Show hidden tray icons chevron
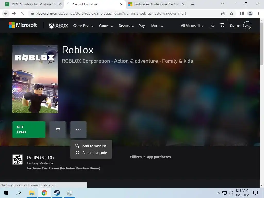 [x=218, y=193]
